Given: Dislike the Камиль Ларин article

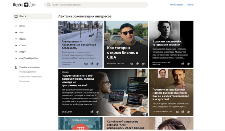Looking at the screenshot, I should [189, 112].
